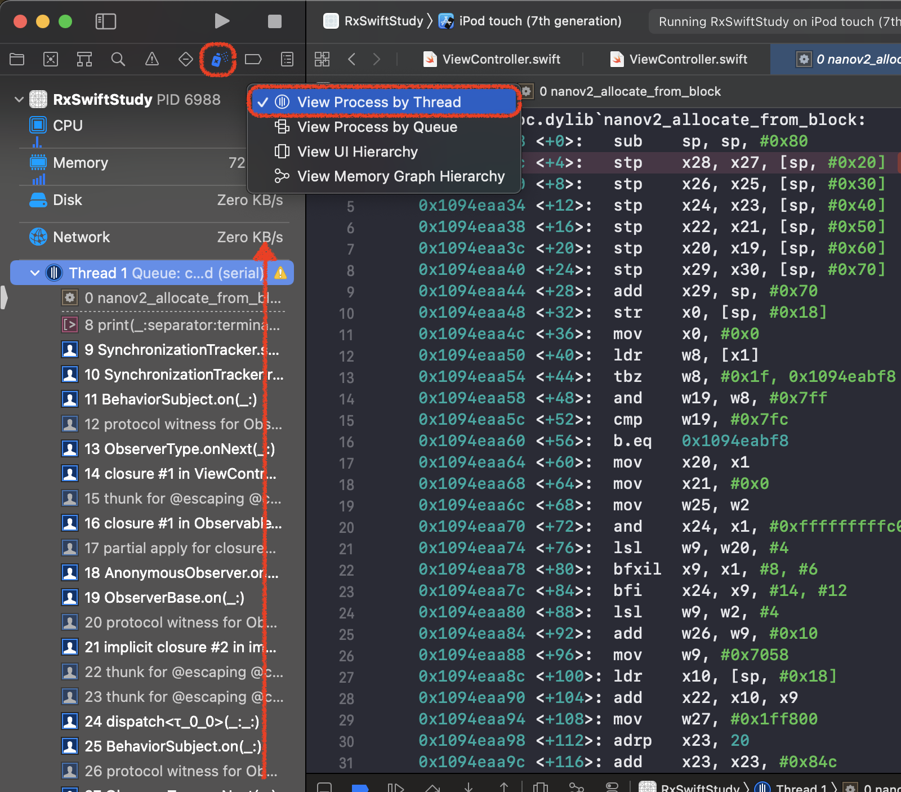The height and width of the screenshot is (792, 901).
Task: Toggle the navigator sidebar visibility
Action: coord(105,21)
